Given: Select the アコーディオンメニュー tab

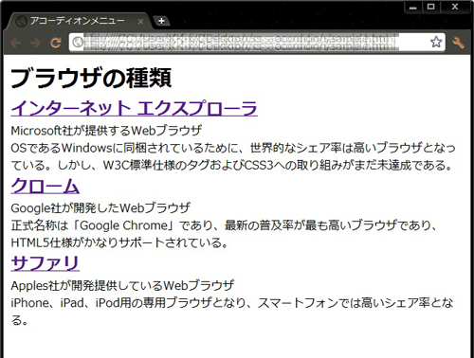Looking at the screenshot, I should [x=79, y=21].
